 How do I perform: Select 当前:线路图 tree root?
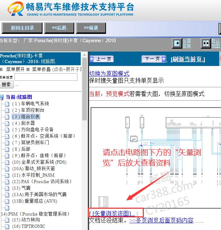19,97
